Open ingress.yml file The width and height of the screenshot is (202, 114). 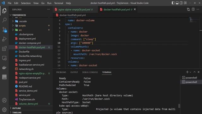(x=31, y=60)
